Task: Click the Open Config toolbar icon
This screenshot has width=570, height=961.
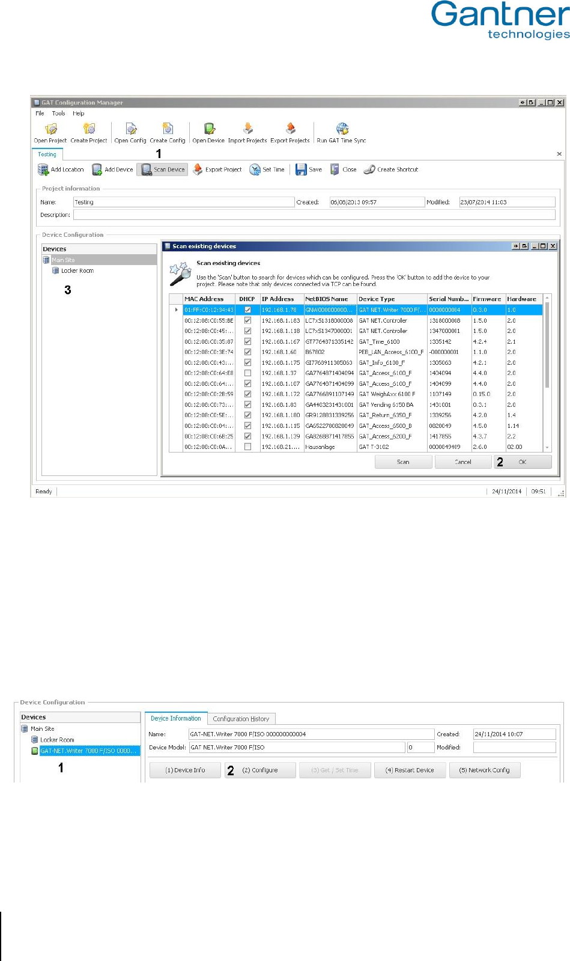Action: coord(131,129)
